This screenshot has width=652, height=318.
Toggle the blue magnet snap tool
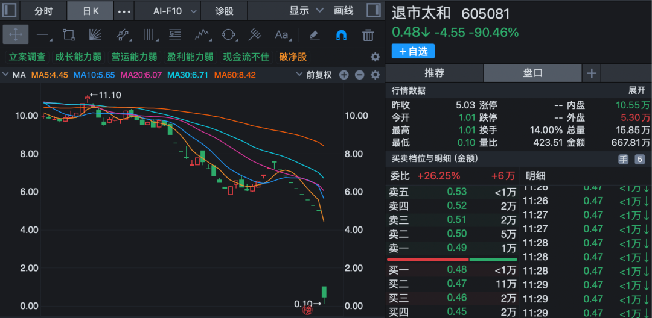click(x=341, y=36)
